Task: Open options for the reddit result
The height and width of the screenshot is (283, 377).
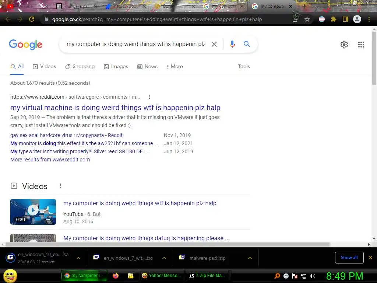Action: coord(149,97)
